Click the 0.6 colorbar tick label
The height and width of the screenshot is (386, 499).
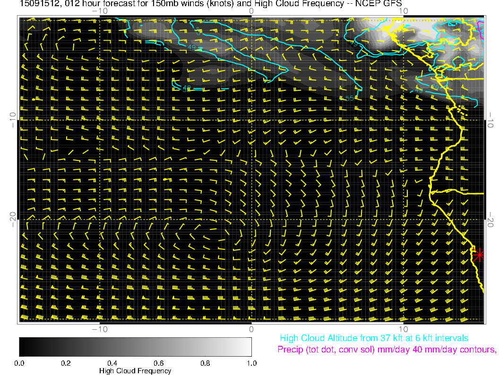(x=158, y=363)
